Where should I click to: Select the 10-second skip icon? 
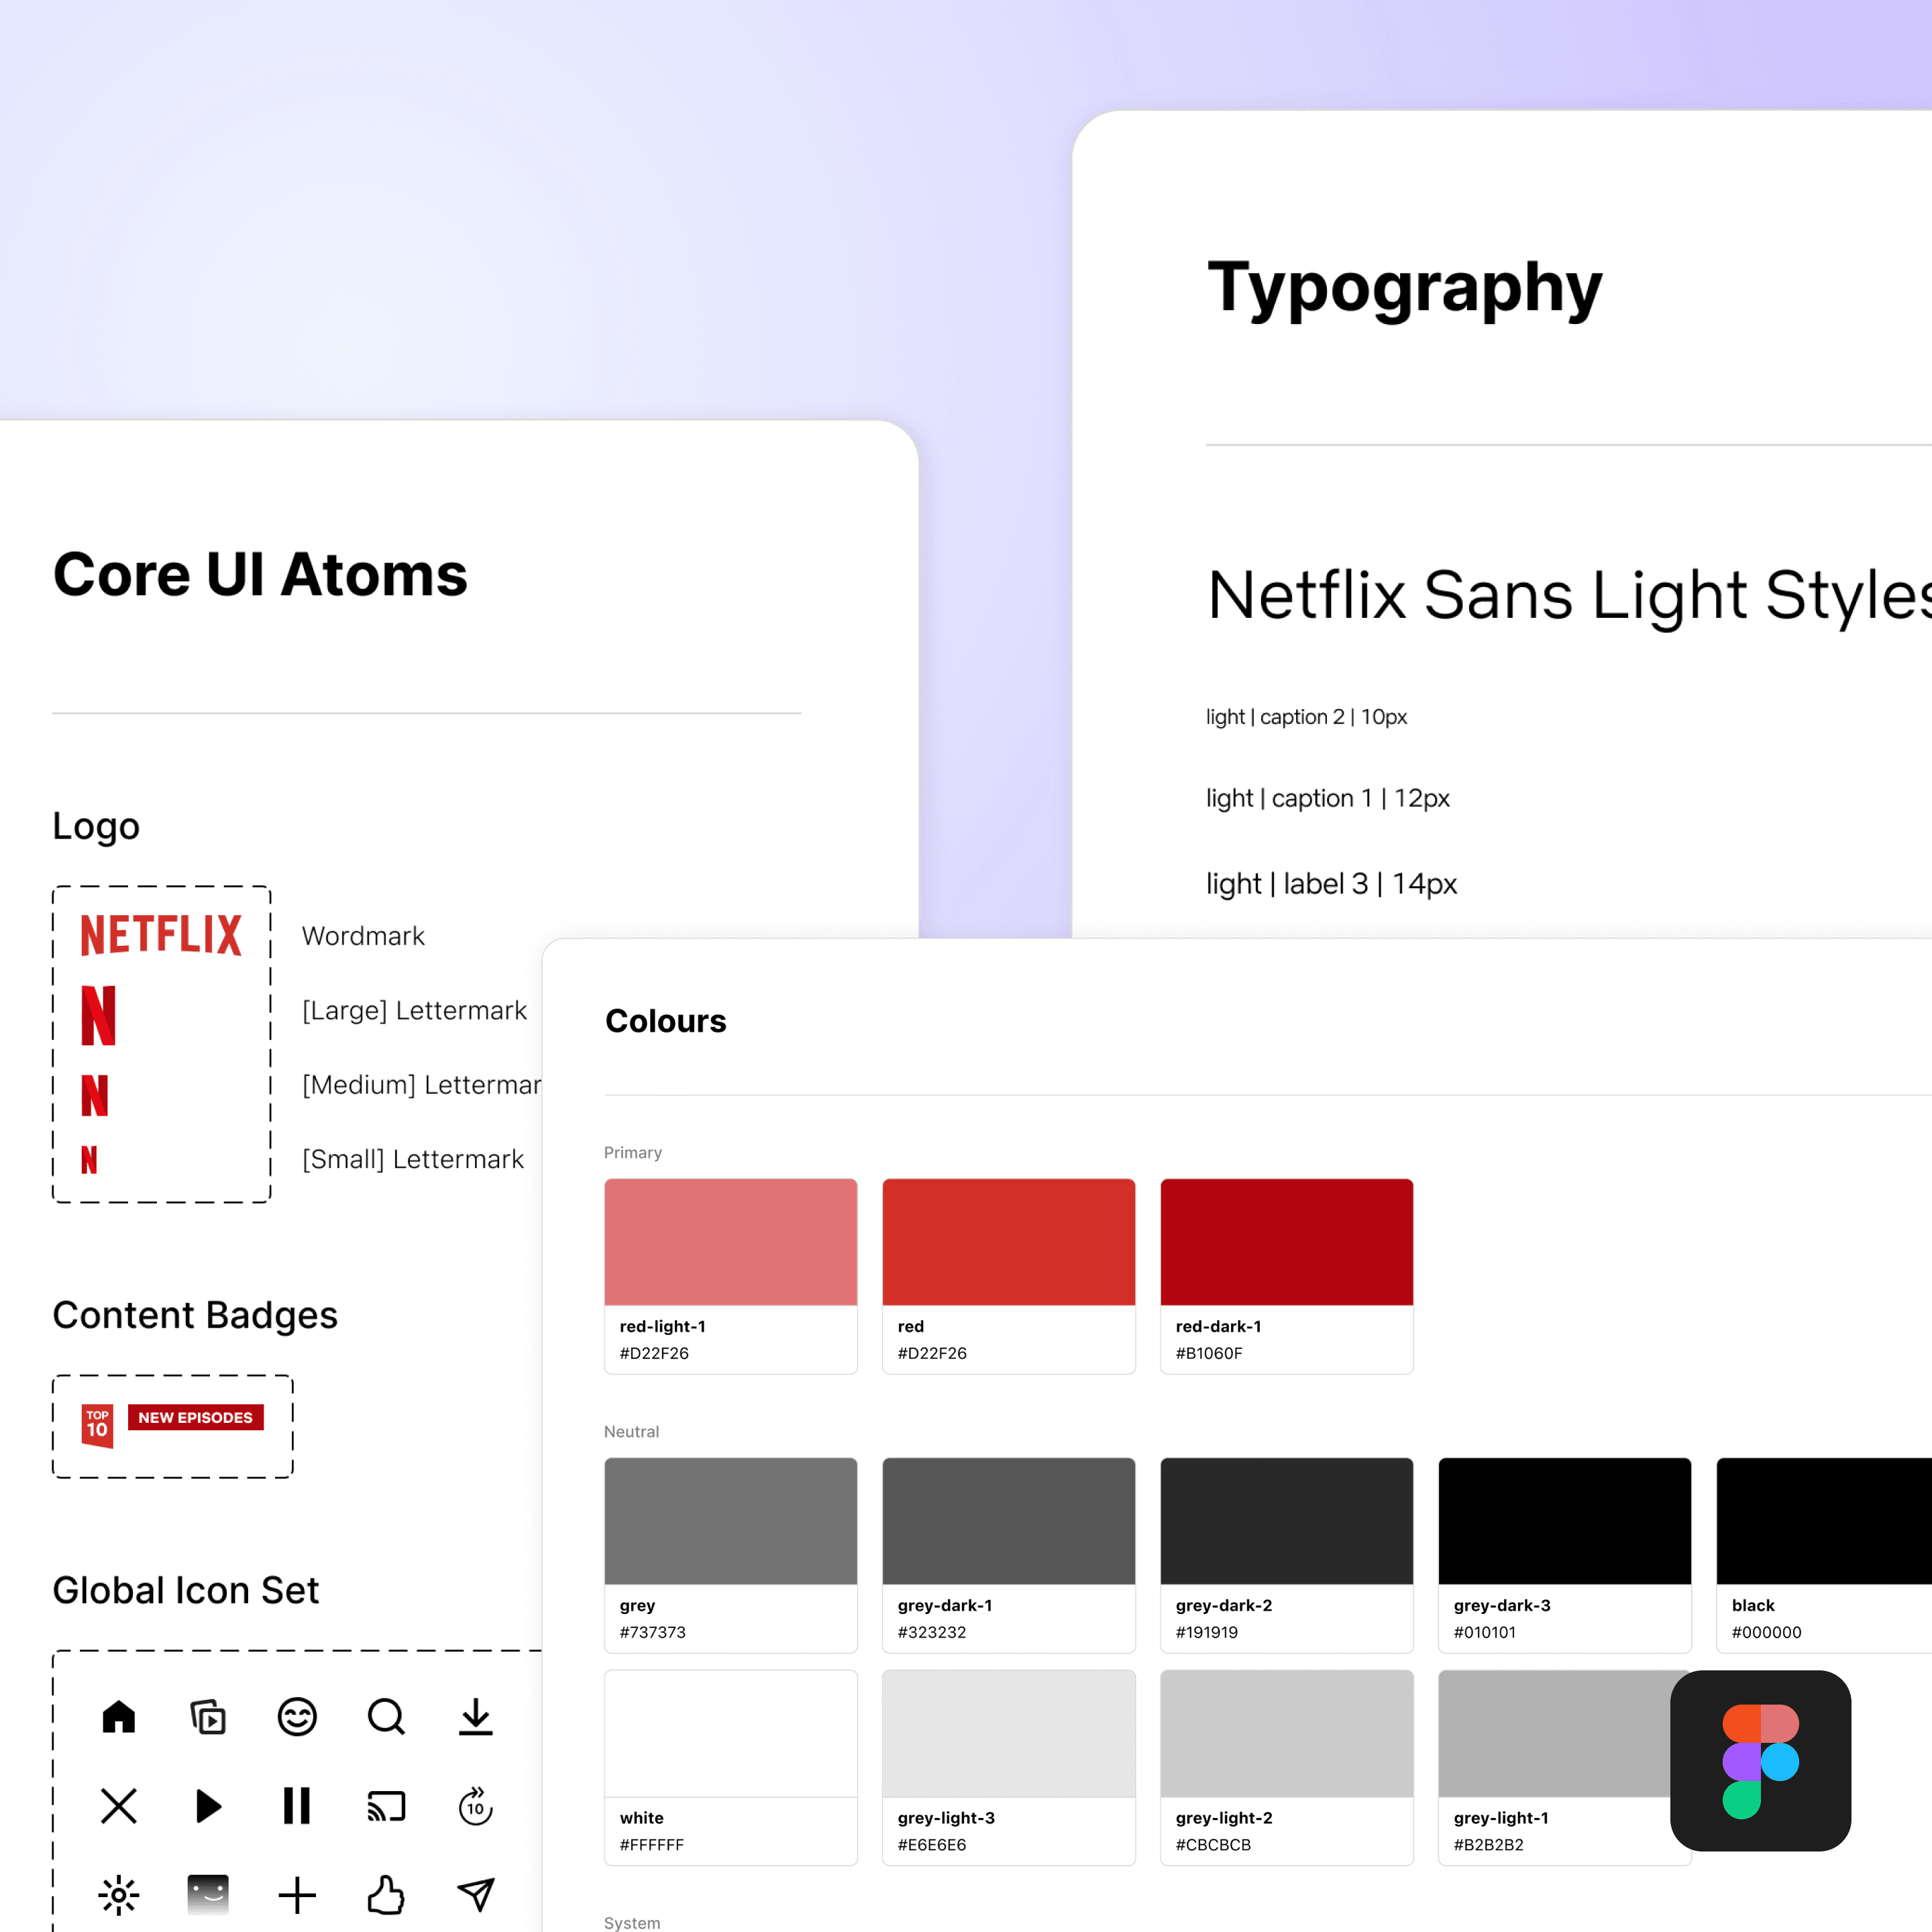(476, 1806)
